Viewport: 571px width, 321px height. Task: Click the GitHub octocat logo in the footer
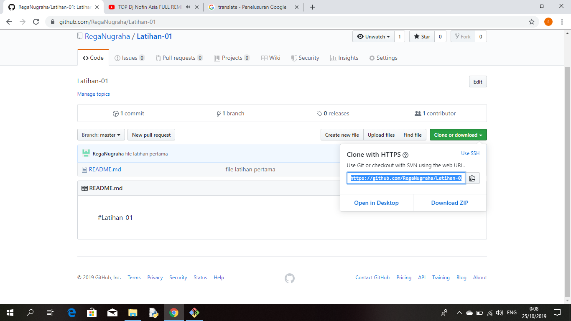pyautogui.click(x=290, y=278)
